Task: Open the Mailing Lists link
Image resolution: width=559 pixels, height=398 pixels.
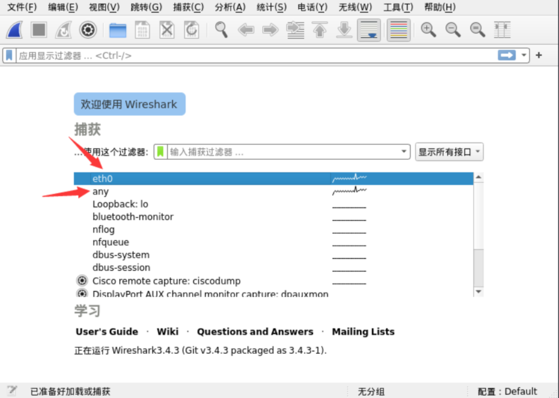Action: click(364, 332)
